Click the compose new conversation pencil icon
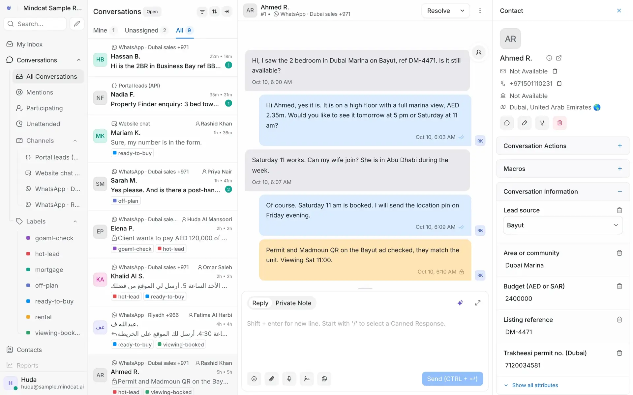The image size is (633, 395). (x=77, y=24)
